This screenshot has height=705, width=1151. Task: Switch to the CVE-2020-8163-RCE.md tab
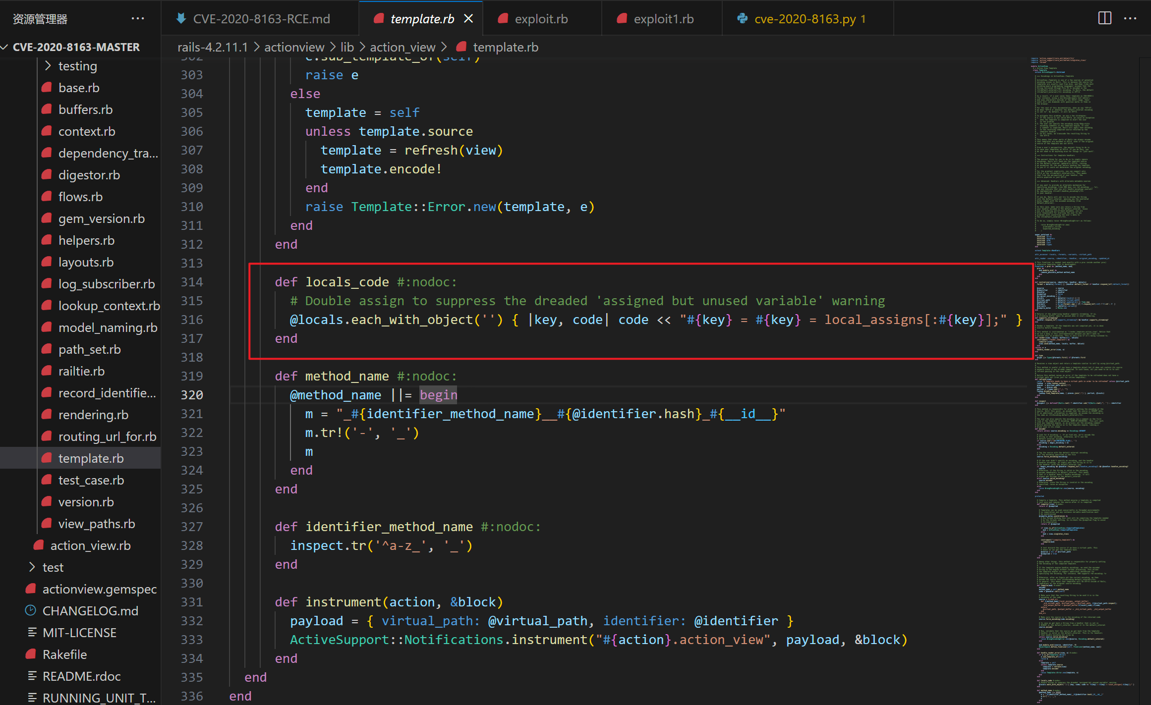(x=261, y=19)
